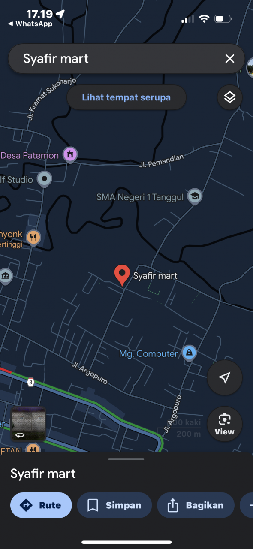Tap the orange restaurant marker near Nyonk
The image size is (253, 549).
[33, 237]
